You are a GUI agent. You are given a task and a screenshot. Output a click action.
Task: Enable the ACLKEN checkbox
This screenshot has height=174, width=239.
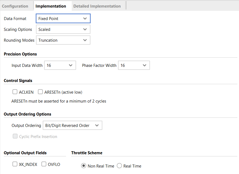coord(15,92)
